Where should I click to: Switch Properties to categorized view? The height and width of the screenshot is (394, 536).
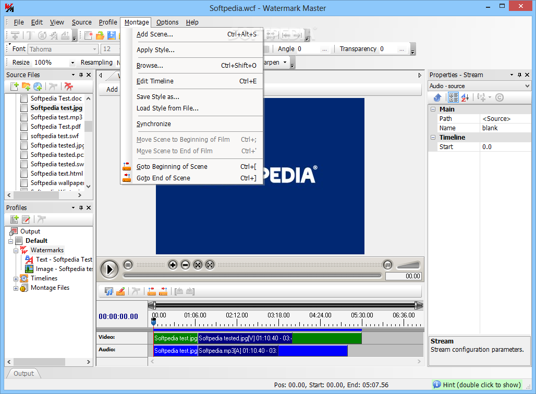point(453,98)
